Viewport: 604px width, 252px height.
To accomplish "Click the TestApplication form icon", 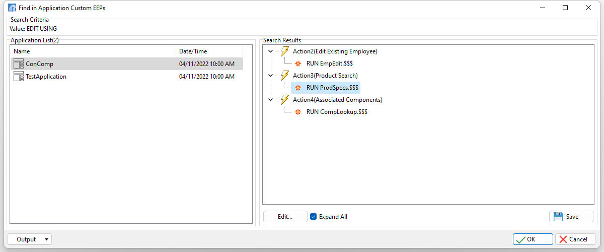I will point(19,77).
